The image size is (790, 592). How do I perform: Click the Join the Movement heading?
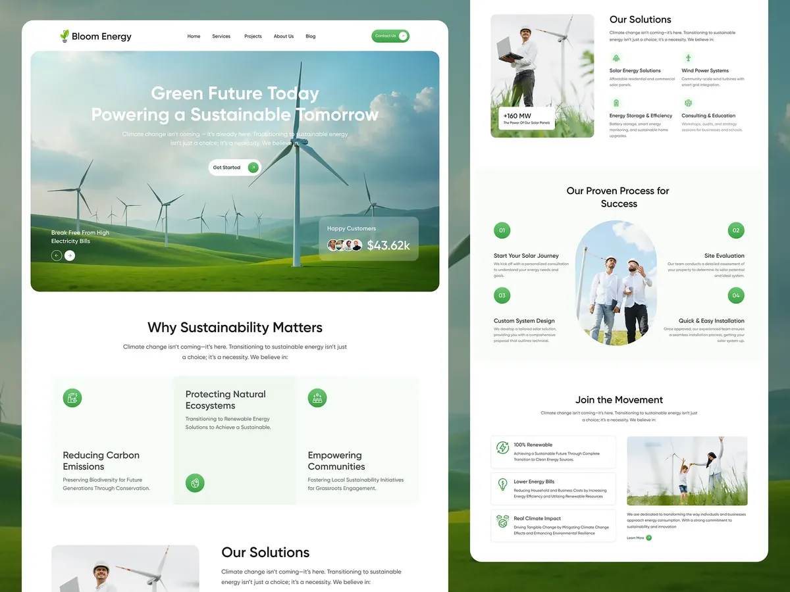tap(619, 400)
